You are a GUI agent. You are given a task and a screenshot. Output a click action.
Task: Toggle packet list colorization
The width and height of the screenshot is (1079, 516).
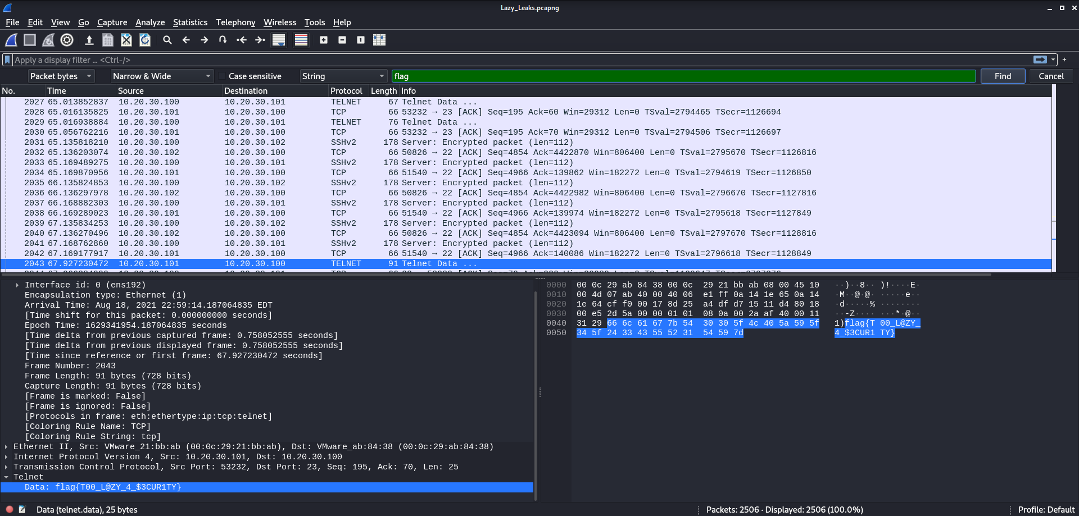[301, 40]
